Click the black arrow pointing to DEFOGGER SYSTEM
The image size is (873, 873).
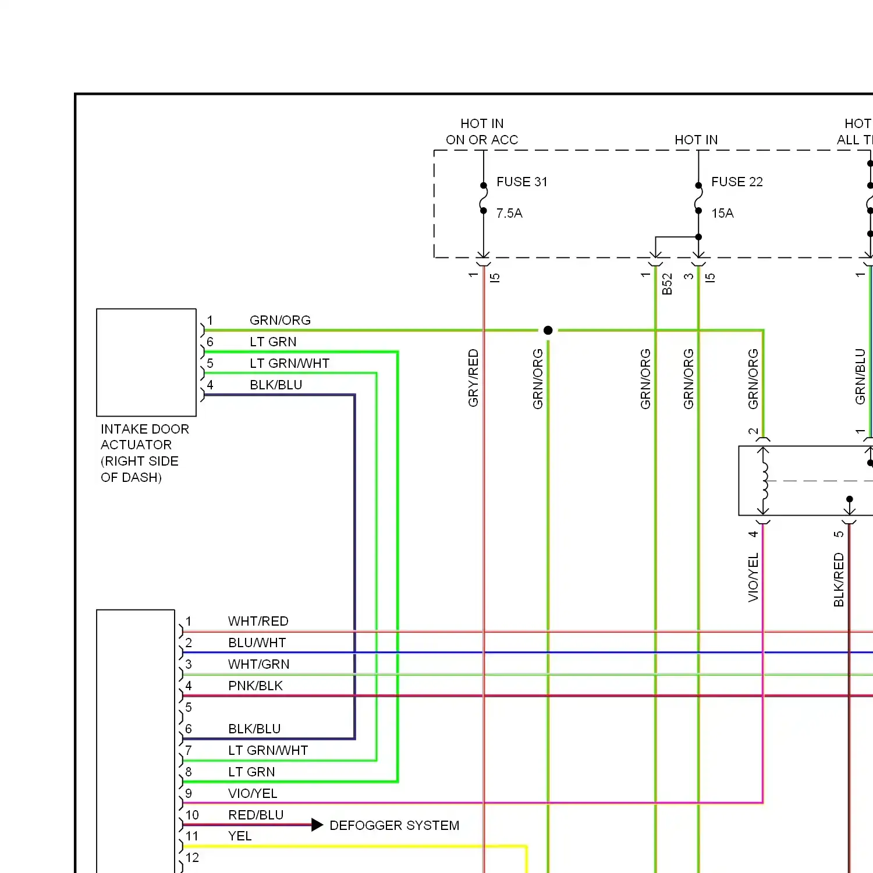tap(317, 825)
